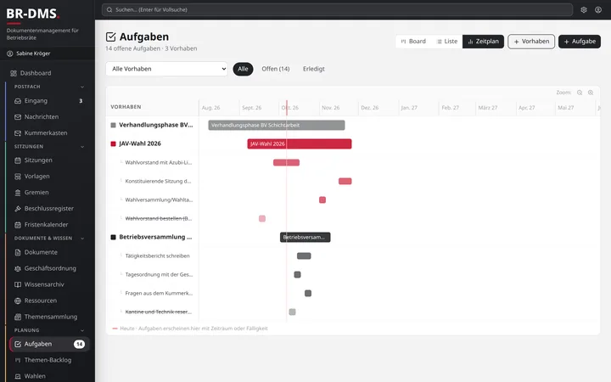Click the Aufgaben checkbox icon in sidebar
611x382 pixels.
tap(18, 344)
